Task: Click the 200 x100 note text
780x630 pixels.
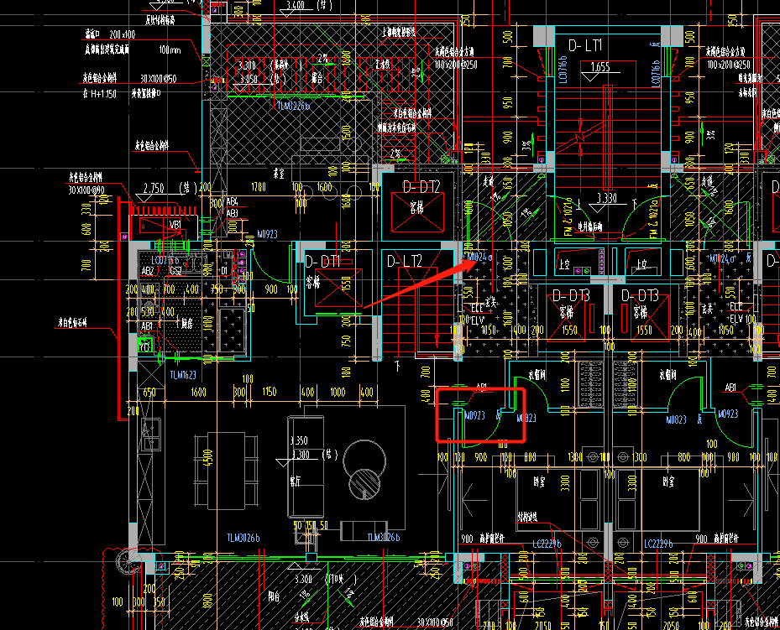Action: pyautogui.click(x=123, y=34)
